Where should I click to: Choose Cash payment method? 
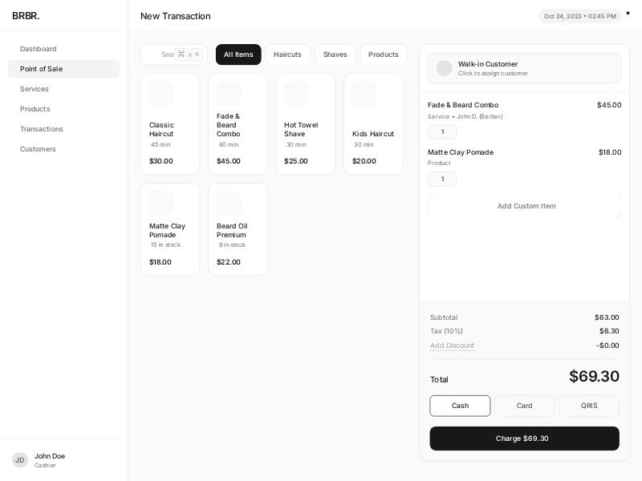460,406
